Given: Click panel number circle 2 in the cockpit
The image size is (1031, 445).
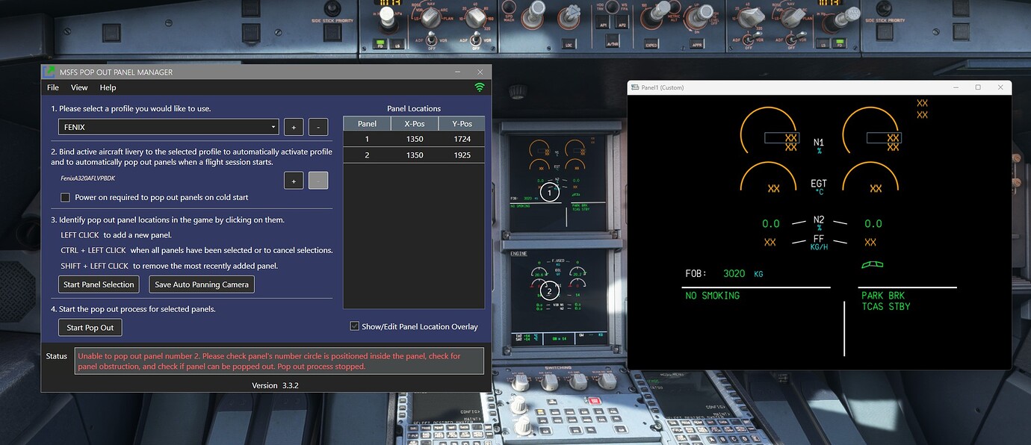Looking at the screenshot, I should tap(549, 290).
